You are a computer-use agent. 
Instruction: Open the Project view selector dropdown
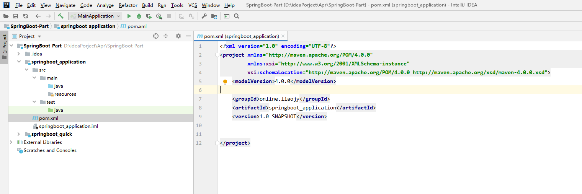26,36
